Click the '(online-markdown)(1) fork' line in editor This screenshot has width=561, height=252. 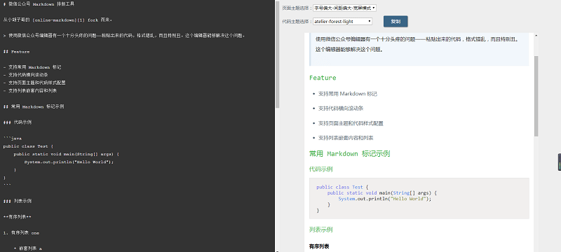58,20
